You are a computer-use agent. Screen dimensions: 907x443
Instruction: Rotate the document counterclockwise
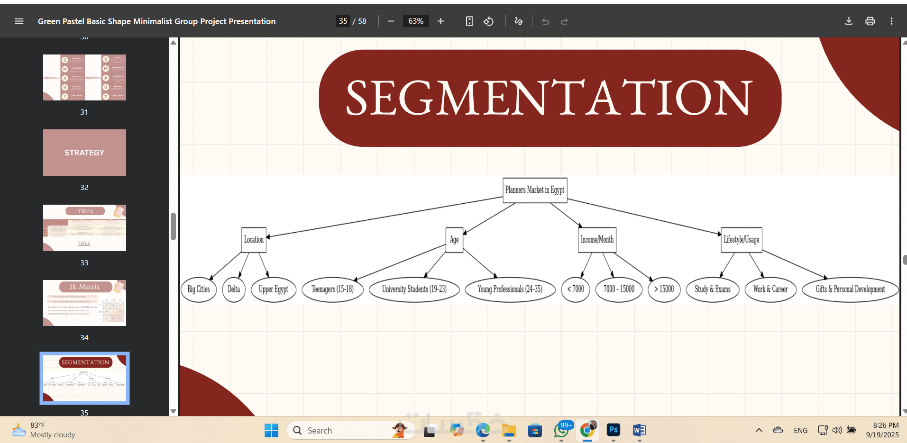[488, 21]
